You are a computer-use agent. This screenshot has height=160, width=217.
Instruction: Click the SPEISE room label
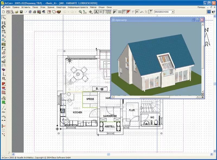[x=90, y=99]
